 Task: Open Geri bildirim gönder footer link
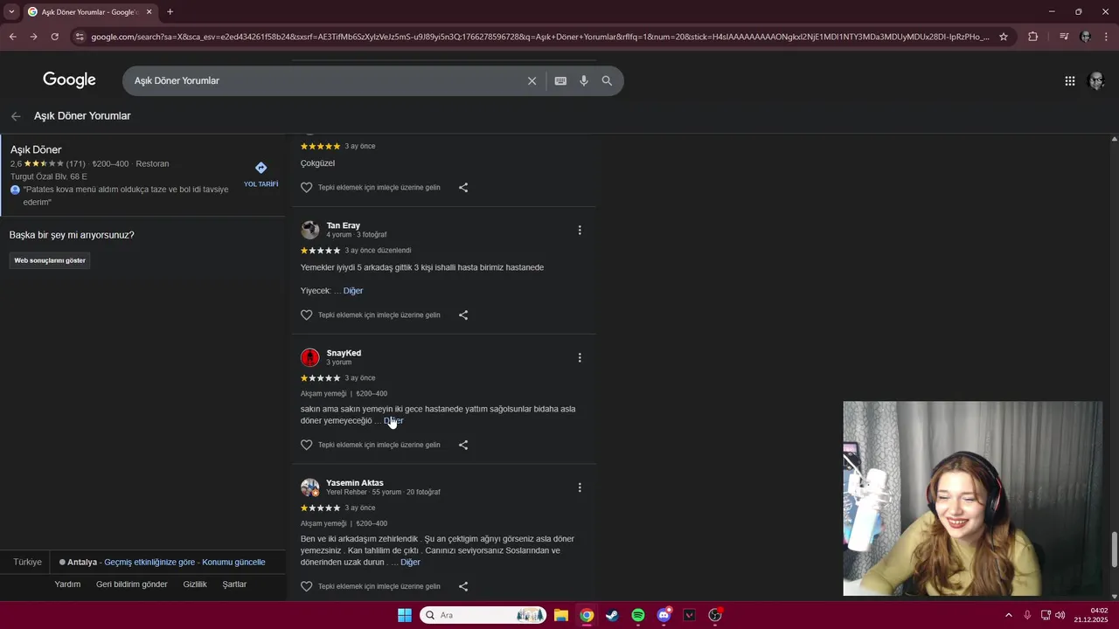pyautogui.click(x=132, y=584)
